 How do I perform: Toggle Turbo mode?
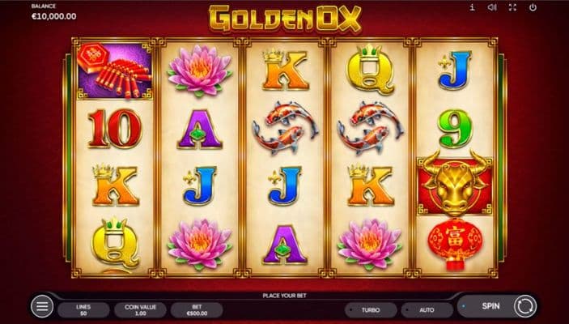pyautogui.click(x=371, y=310)
